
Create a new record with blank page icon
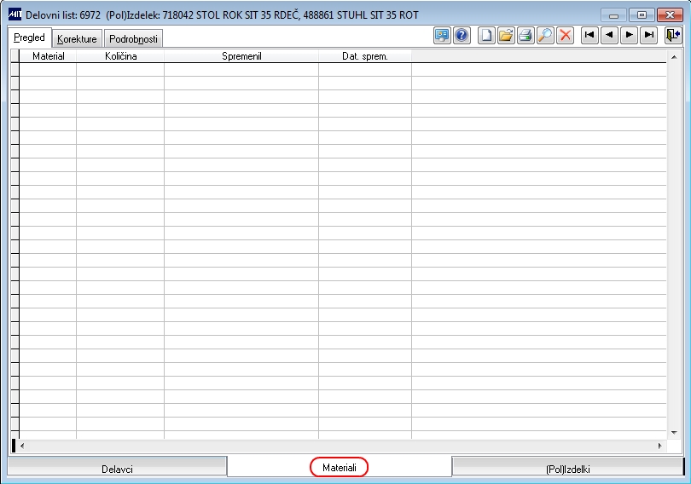coord(486,35)
